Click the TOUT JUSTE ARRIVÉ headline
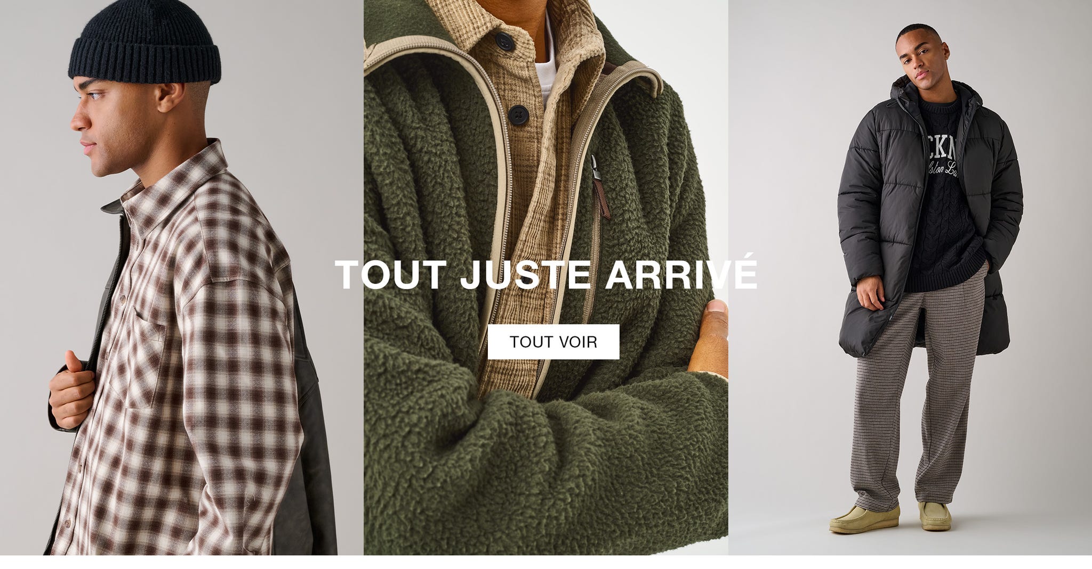1092x569 pixels. [x=546, y=275]
